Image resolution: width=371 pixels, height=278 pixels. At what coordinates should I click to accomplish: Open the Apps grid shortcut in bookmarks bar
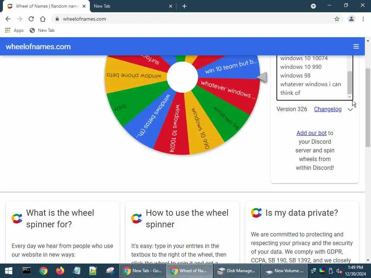(x=14, y=30)
